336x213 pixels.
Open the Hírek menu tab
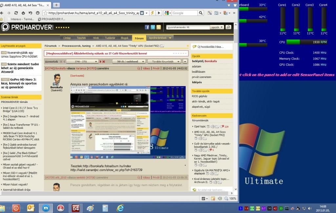tap(96, 38)
